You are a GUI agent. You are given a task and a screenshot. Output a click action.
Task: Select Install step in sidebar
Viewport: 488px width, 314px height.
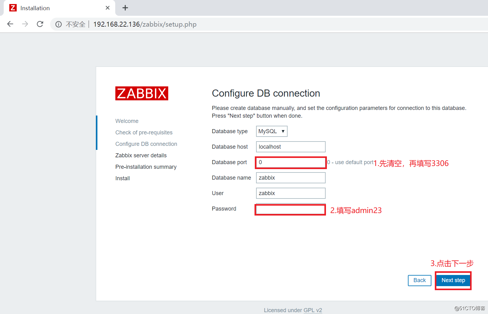click(122, 178)
